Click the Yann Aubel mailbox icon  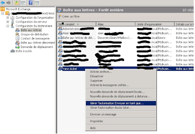(60, 69)
